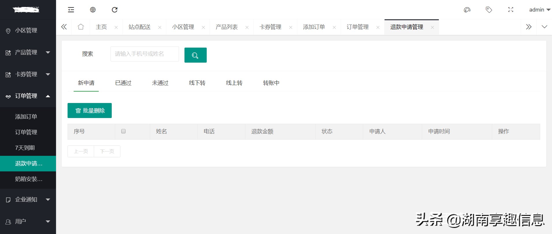Open the tab options dropdown arrow
The height and width of the screenshot is (234, 552).
(544, 27)
